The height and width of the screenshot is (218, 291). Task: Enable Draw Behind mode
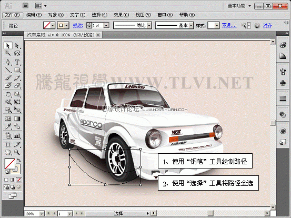(x=13, y=186)
